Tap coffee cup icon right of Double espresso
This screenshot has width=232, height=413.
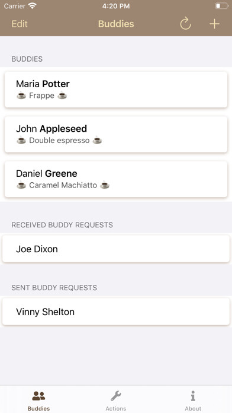(98, 140)
